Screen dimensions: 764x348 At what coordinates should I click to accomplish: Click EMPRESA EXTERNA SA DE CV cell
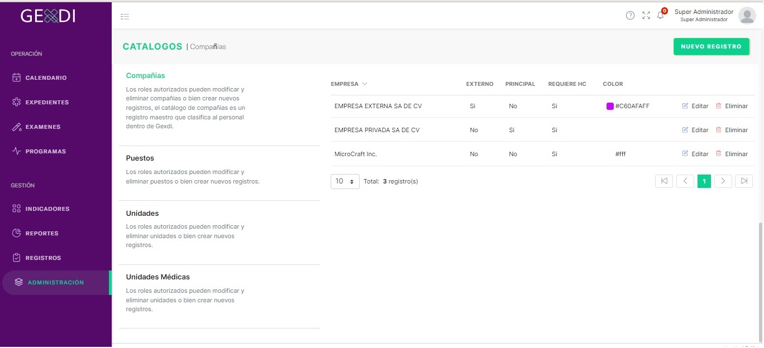point(378,106)
